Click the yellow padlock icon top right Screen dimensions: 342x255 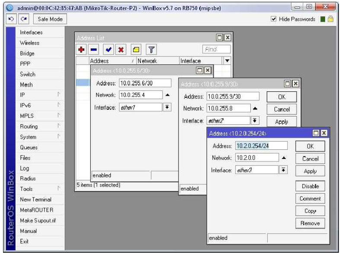pyautogui.click(x=331, y=19)
